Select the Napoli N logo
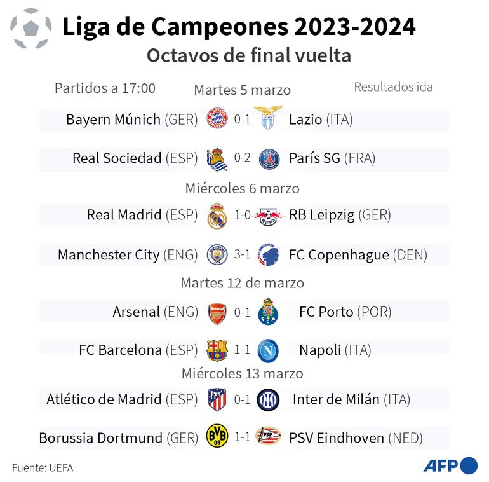Image resolution: width=489 pixels, height=482 pixels. [x=269, y=350]
